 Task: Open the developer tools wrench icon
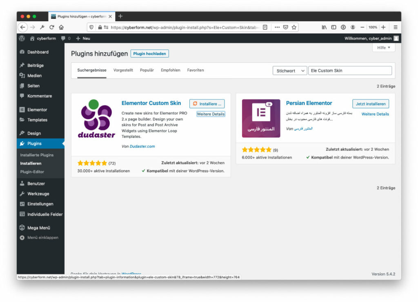(42, 27)
